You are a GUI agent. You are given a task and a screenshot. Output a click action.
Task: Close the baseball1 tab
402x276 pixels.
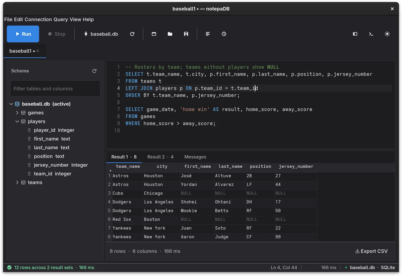click(38, 51)
